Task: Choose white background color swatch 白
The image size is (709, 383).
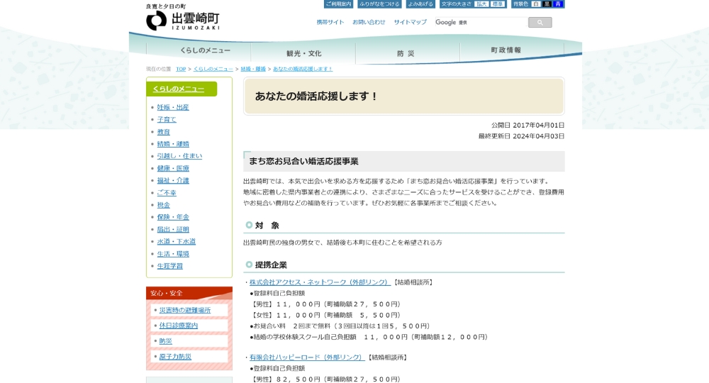Action: [x=537, y=4]
